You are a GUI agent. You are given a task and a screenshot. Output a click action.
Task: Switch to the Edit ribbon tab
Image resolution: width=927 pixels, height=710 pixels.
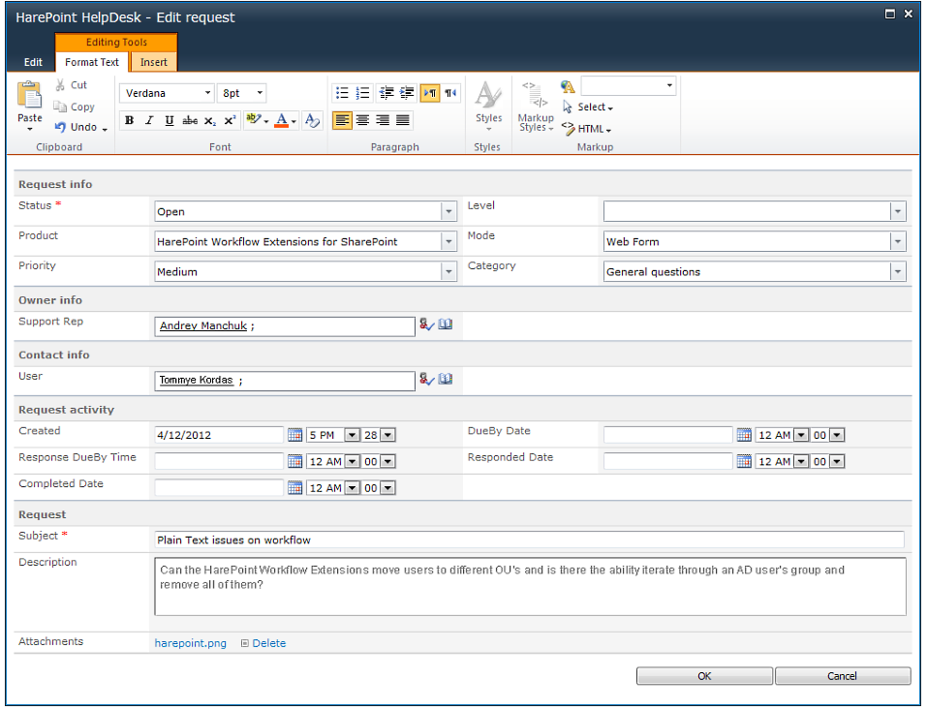33,62
